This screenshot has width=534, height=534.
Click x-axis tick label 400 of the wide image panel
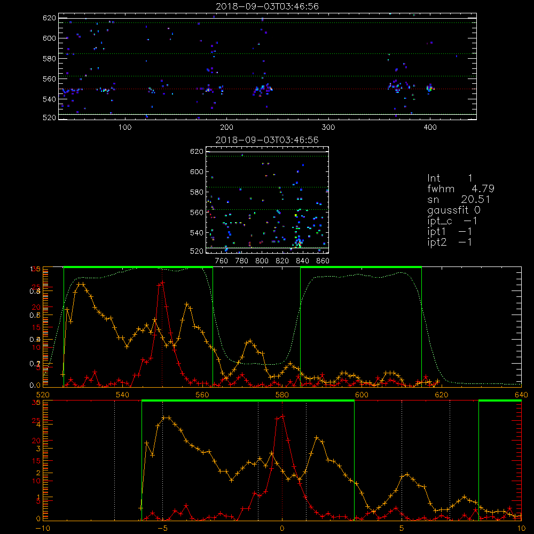[x=430, y=128]
